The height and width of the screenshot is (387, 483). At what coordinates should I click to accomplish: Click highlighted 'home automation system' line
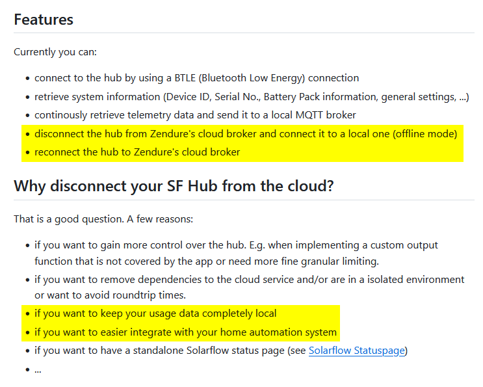point(185,332)
